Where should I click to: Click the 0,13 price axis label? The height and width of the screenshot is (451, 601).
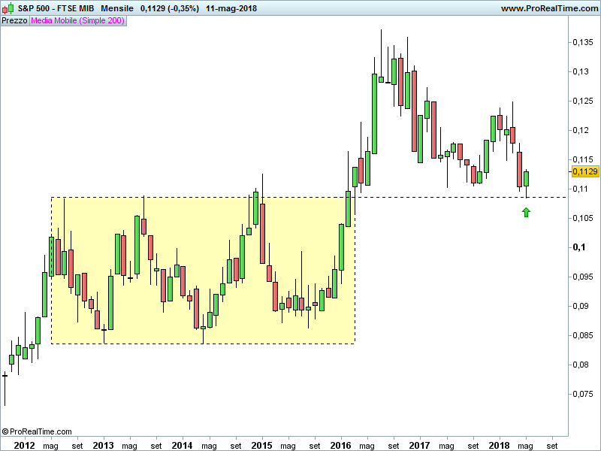point(580,71)
